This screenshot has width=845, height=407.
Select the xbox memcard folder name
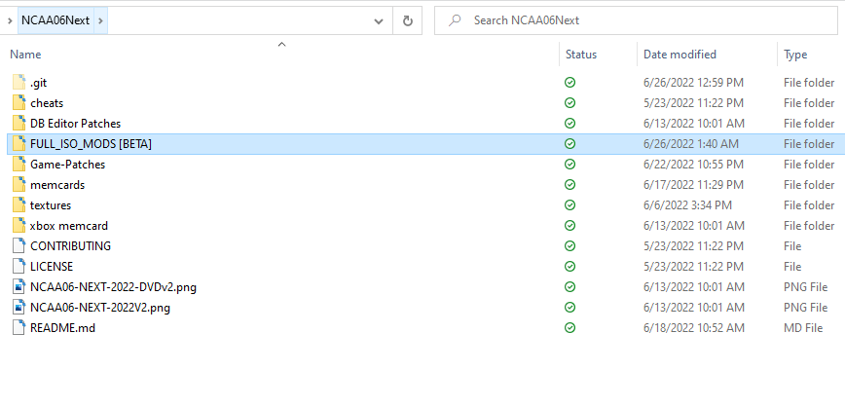click(x=69, y=226)
